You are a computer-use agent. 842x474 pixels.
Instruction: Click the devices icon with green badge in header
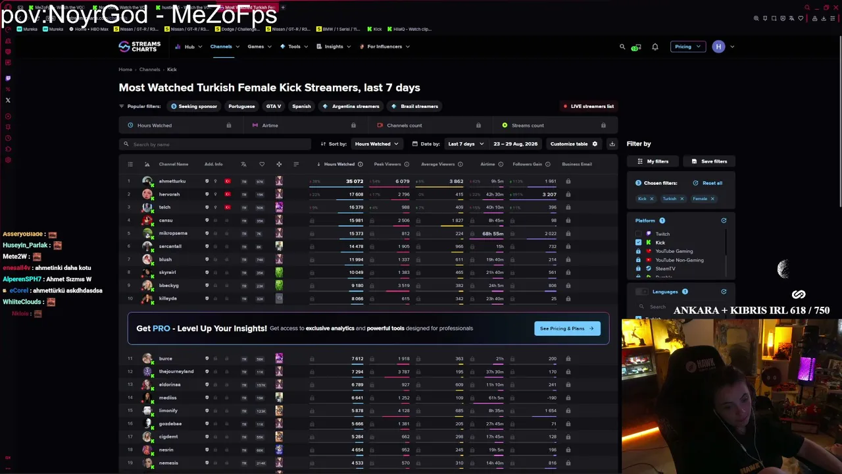point(635,47)
